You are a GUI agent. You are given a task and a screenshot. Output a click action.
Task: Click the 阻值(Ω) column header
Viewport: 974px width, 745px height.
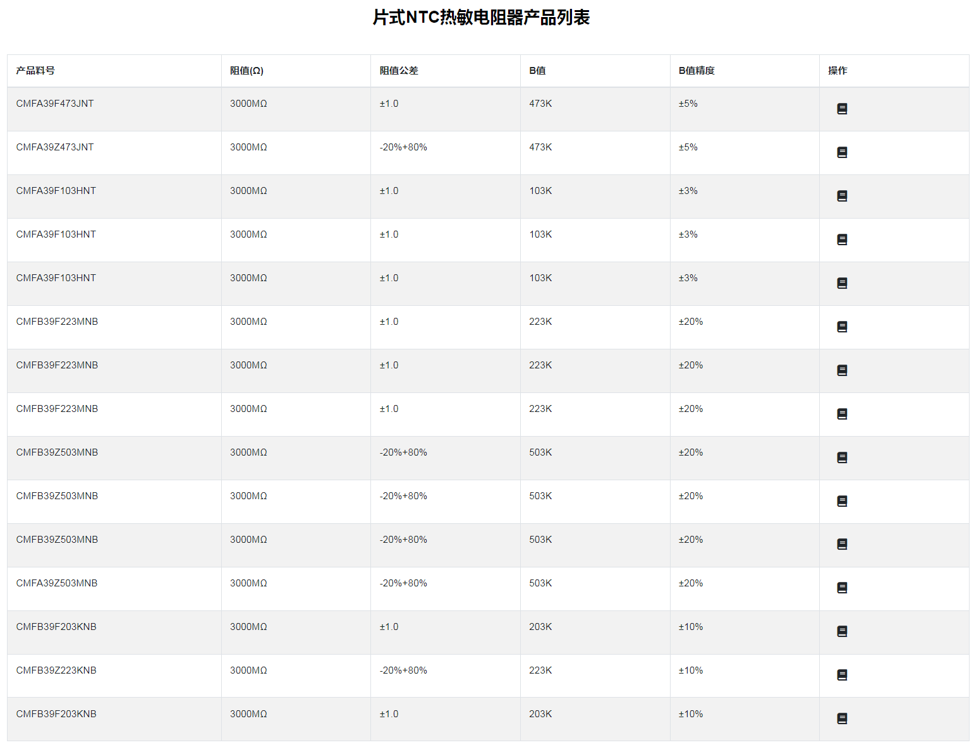tap(247, 71)
